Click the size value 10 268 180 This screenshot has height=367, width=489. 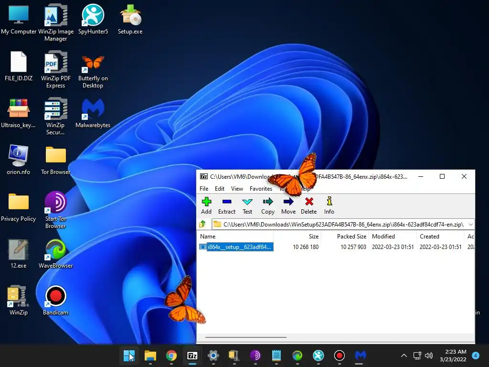click(306, 247)
